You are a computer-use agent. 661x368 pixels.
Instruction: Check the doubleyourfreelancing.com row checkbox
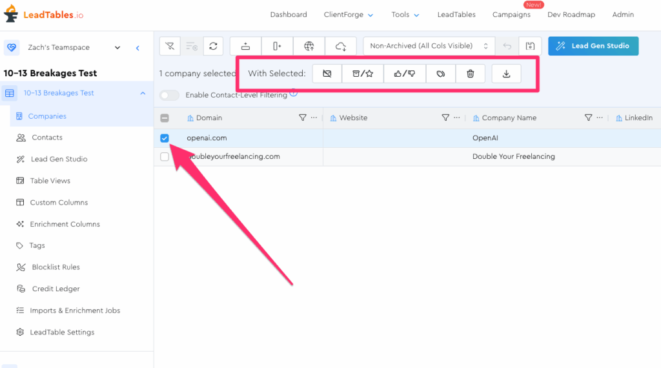click(165, 157)
